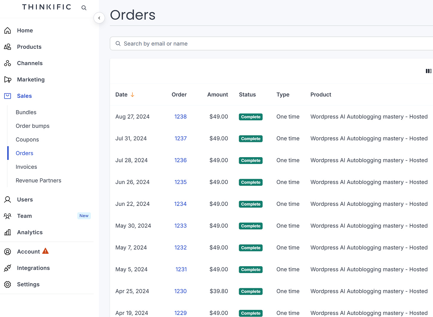Click the Type column header

(283, 94)
